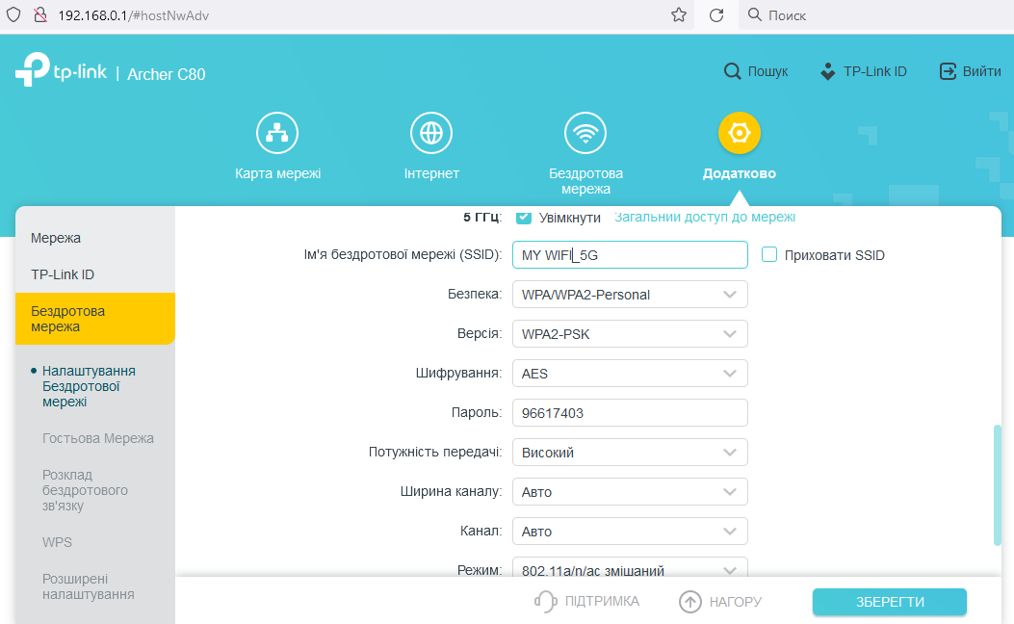The height and width of the screenshot is (624, 1014).
Task: Click the Загальний доступ до мережі link
Action: pos(704,218)
